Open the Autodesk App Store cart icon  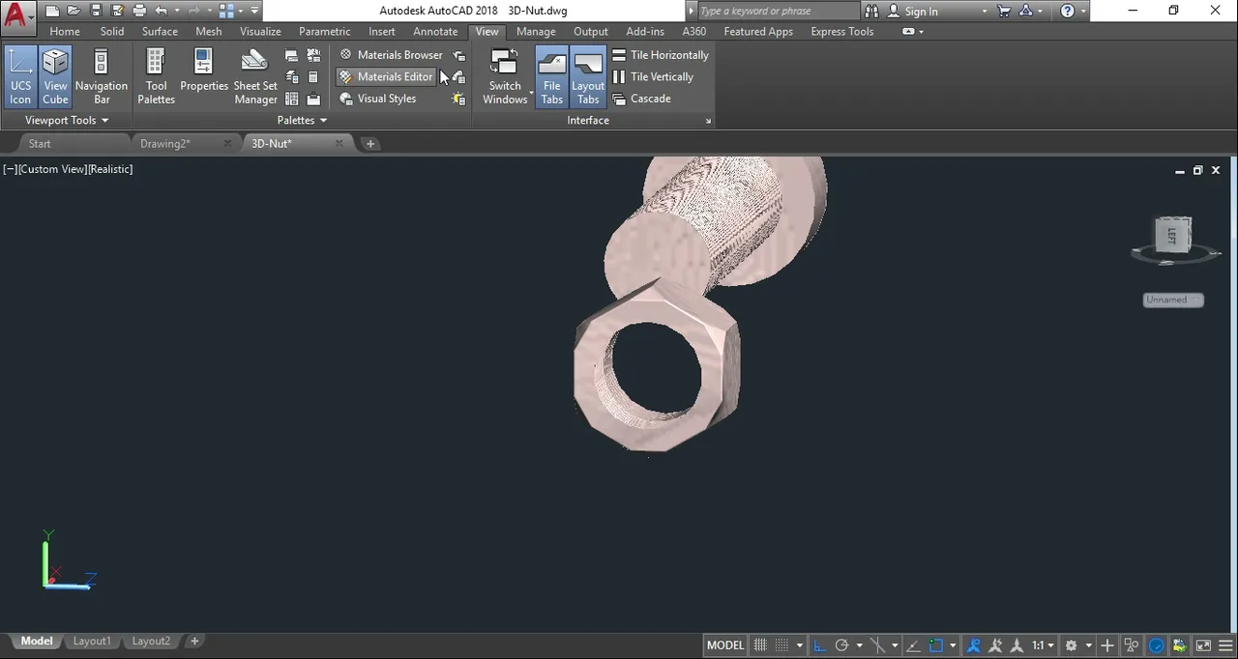[1004, 12]
